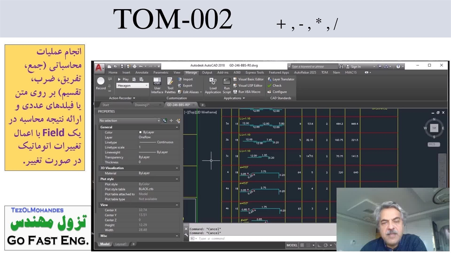The width and height of the screenshot is (451, 253).
Task: Click the ByLayer color swatch in Properties
Action: (140, 132)
